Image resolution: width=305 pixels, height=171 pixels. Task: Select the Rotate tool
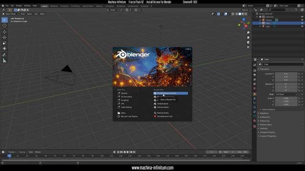point(4,38)
